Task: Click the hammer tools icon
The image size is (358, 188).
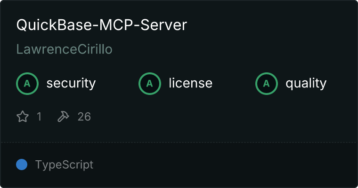Action: tap(63, 117)
